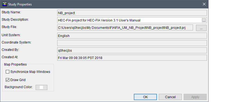Viewport: 225px width, 102px height.
Task: Click the Draw Grid label text
Action: pyautogui.click(x=18, y=80)
